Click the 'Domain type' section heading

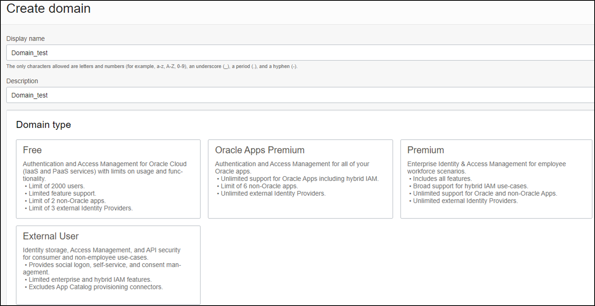[44, 125]
